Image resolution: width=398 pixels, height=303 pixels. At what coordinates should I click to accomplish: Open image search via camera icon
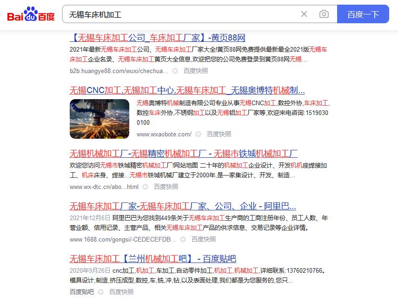(x=324, y=14)
